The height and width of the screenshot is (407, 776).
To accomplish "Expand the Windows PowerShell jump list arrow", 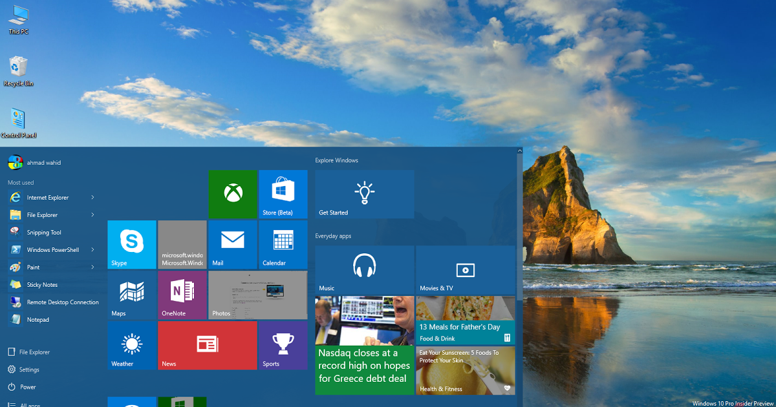I will point(92,250).
